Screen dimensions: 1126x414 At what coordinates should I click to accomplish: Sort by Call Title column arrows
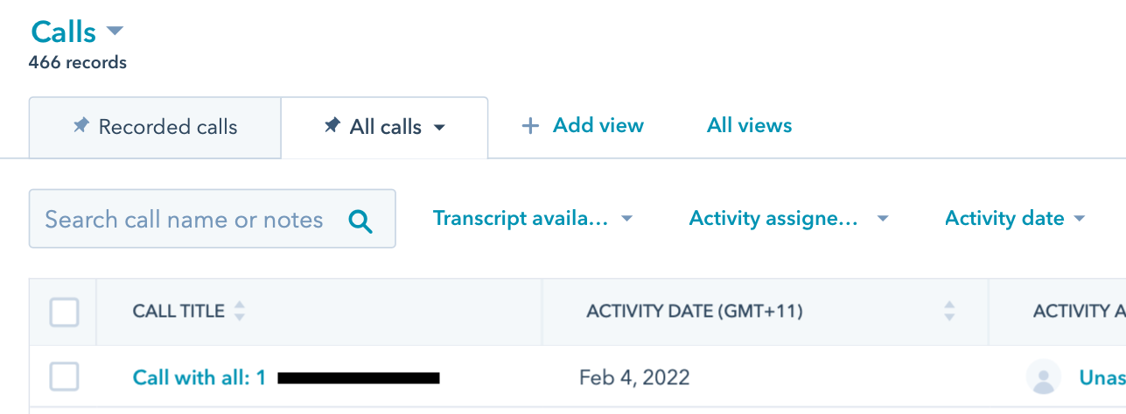(240, 311)
